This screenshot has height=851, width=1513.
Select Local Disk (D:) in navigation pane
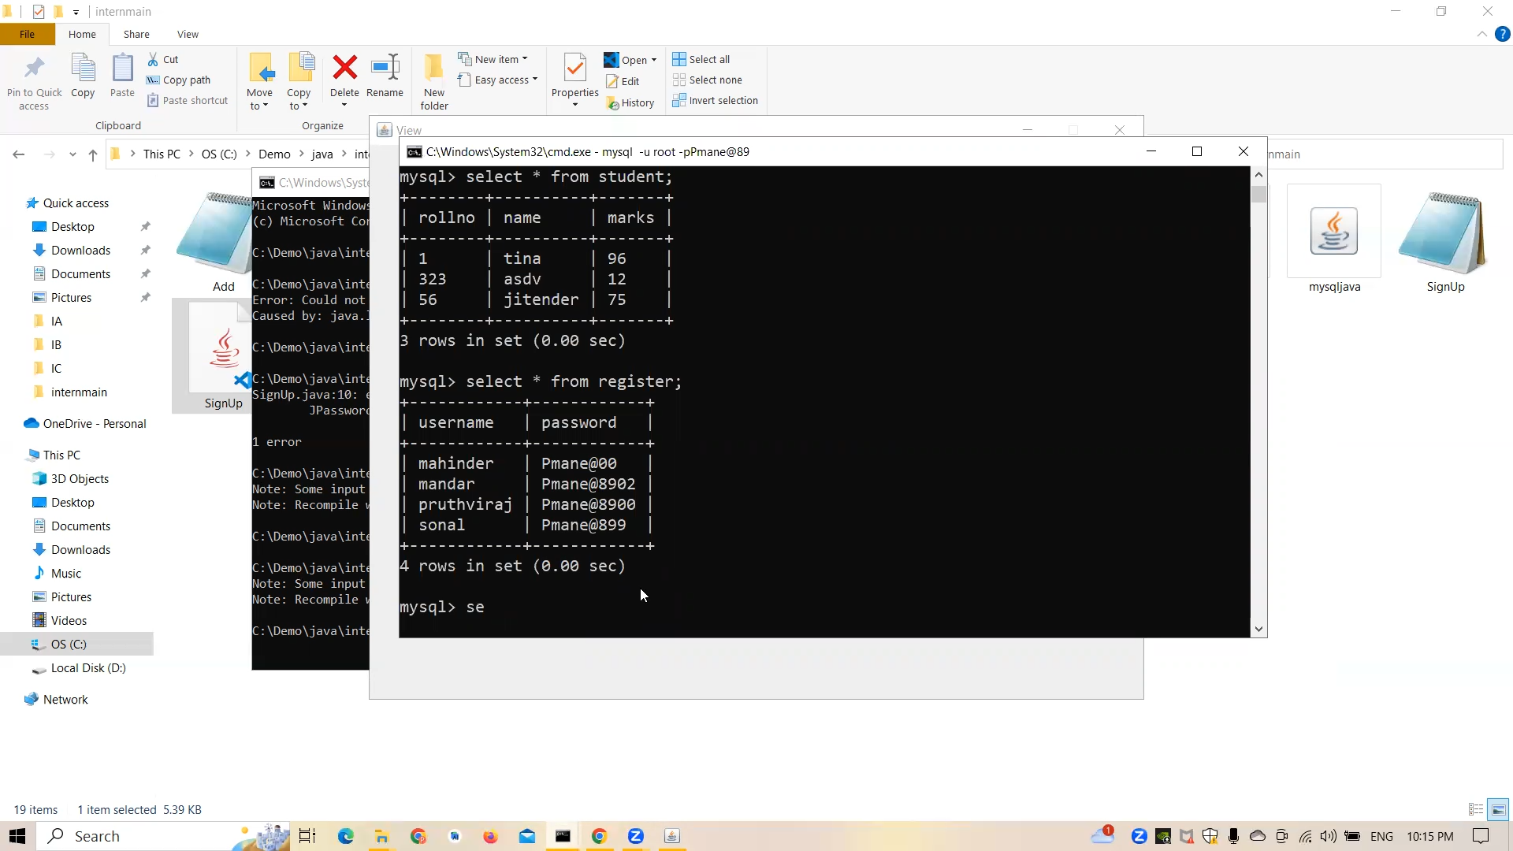(x=87, y=667)
